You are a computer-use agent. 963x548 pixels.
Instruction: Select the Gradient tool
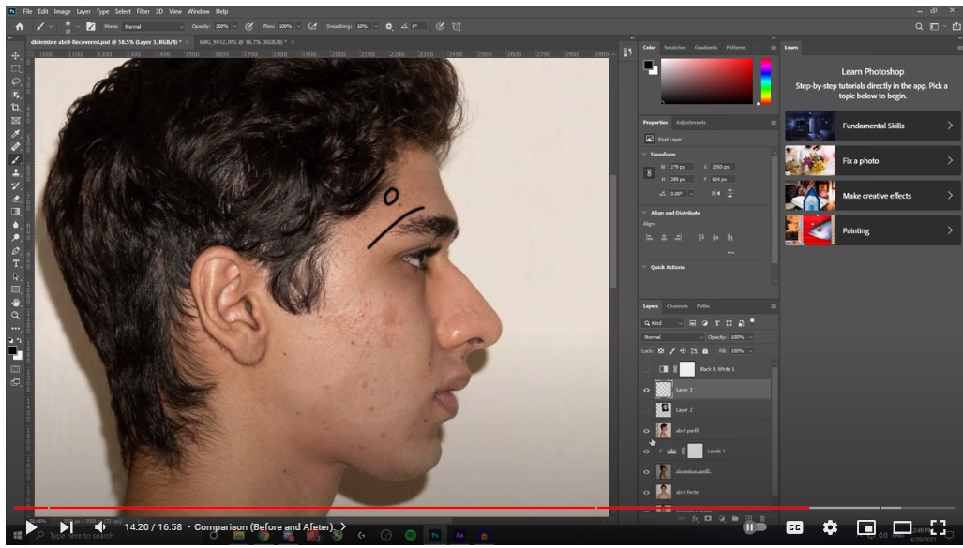[x=15, y=211]
